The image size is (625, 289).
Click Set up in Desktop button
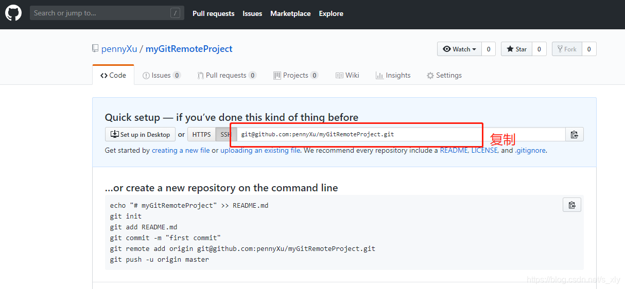click(x=140, y=134)
